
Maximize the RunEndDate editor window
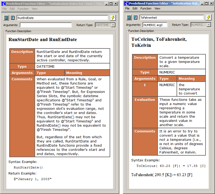point(111,4)
